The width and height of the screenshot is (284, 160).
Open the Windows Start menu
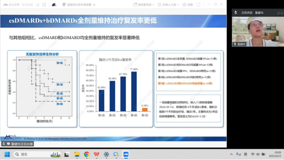click(7, 154)
